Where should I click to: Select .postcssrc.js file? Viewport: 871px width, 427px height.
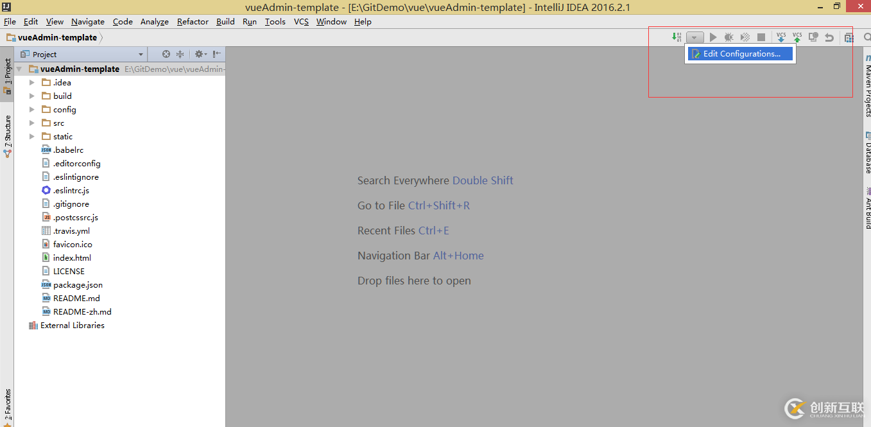(x=69, y=217)
